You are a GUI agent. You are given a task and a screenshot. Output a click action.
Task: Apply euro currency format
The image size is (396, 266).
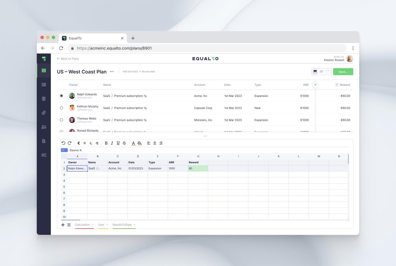(x=79, y=143)
